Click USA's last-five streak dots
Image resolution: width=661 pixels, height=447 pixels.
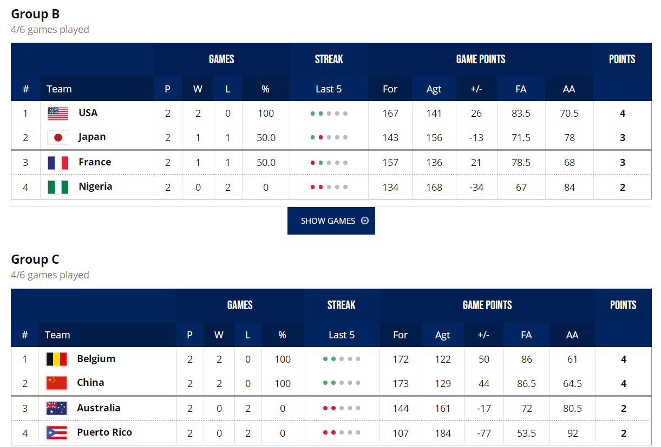click(x=329, y=114)
